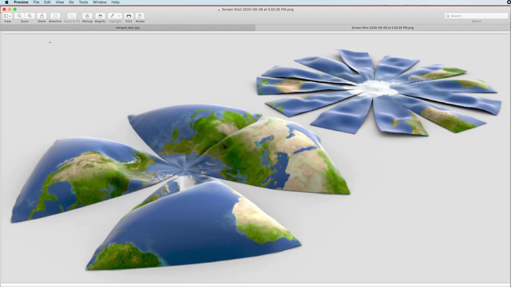Open the Apple menu
Image resolution: width=511 pixels, height=287 pixels.
point(6,2)
